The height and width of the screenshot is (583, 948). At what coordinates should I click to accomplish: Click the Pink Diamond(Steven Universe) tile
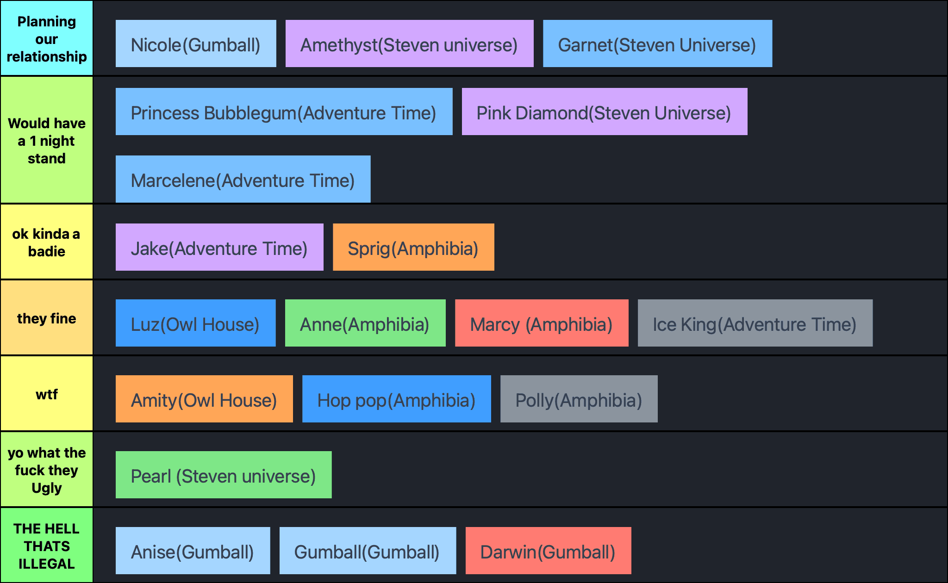(x=605, y=112)
